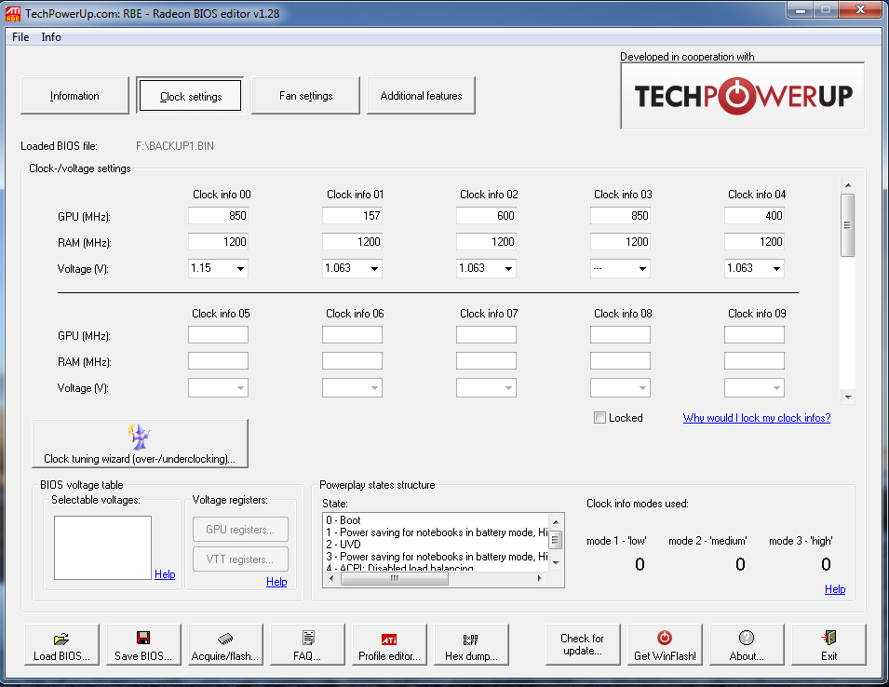Image resolution: width=889 pixels, height=687 pixels.
Task: Click Clock info 00 RAM MHz field
Action: tap(218, 241)
